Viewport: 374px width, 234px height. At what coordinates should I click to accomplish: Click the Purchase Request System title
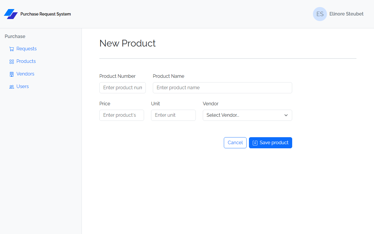pos(46,14)
